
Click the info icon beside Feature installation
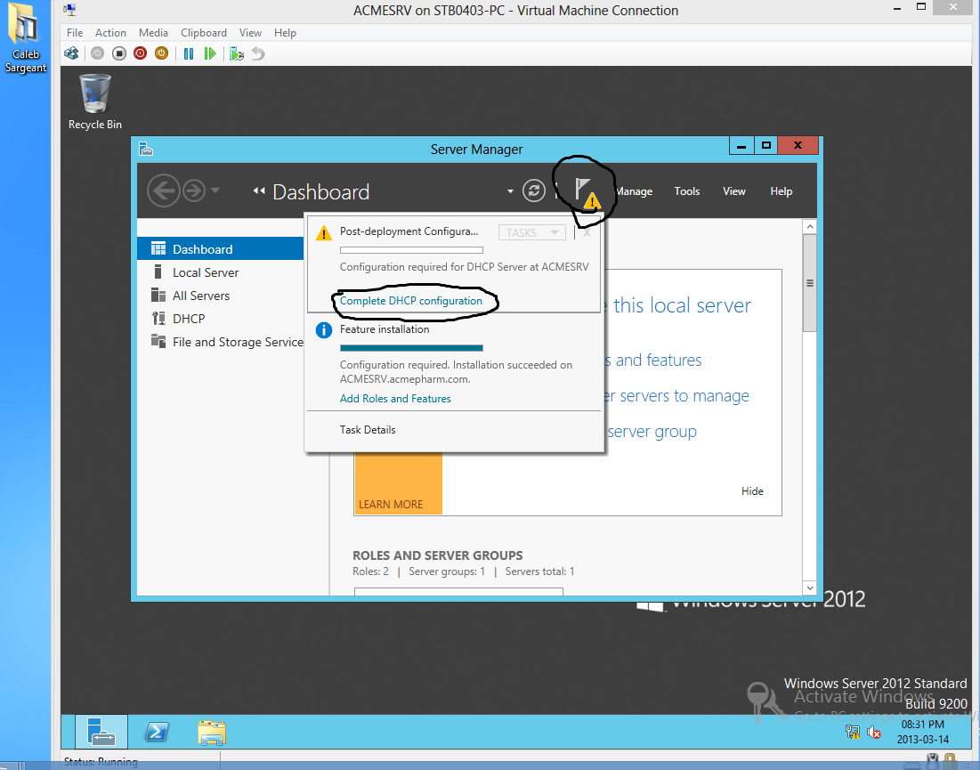pos(324,330)
